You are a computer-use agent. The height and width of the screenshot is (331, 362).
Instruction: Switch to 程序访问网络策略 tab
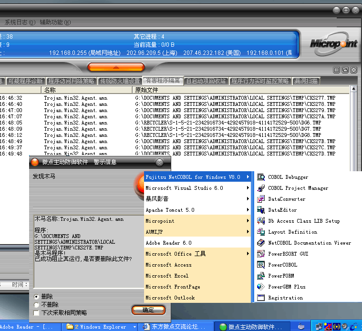pyautogui.click(x=72, y=81)
